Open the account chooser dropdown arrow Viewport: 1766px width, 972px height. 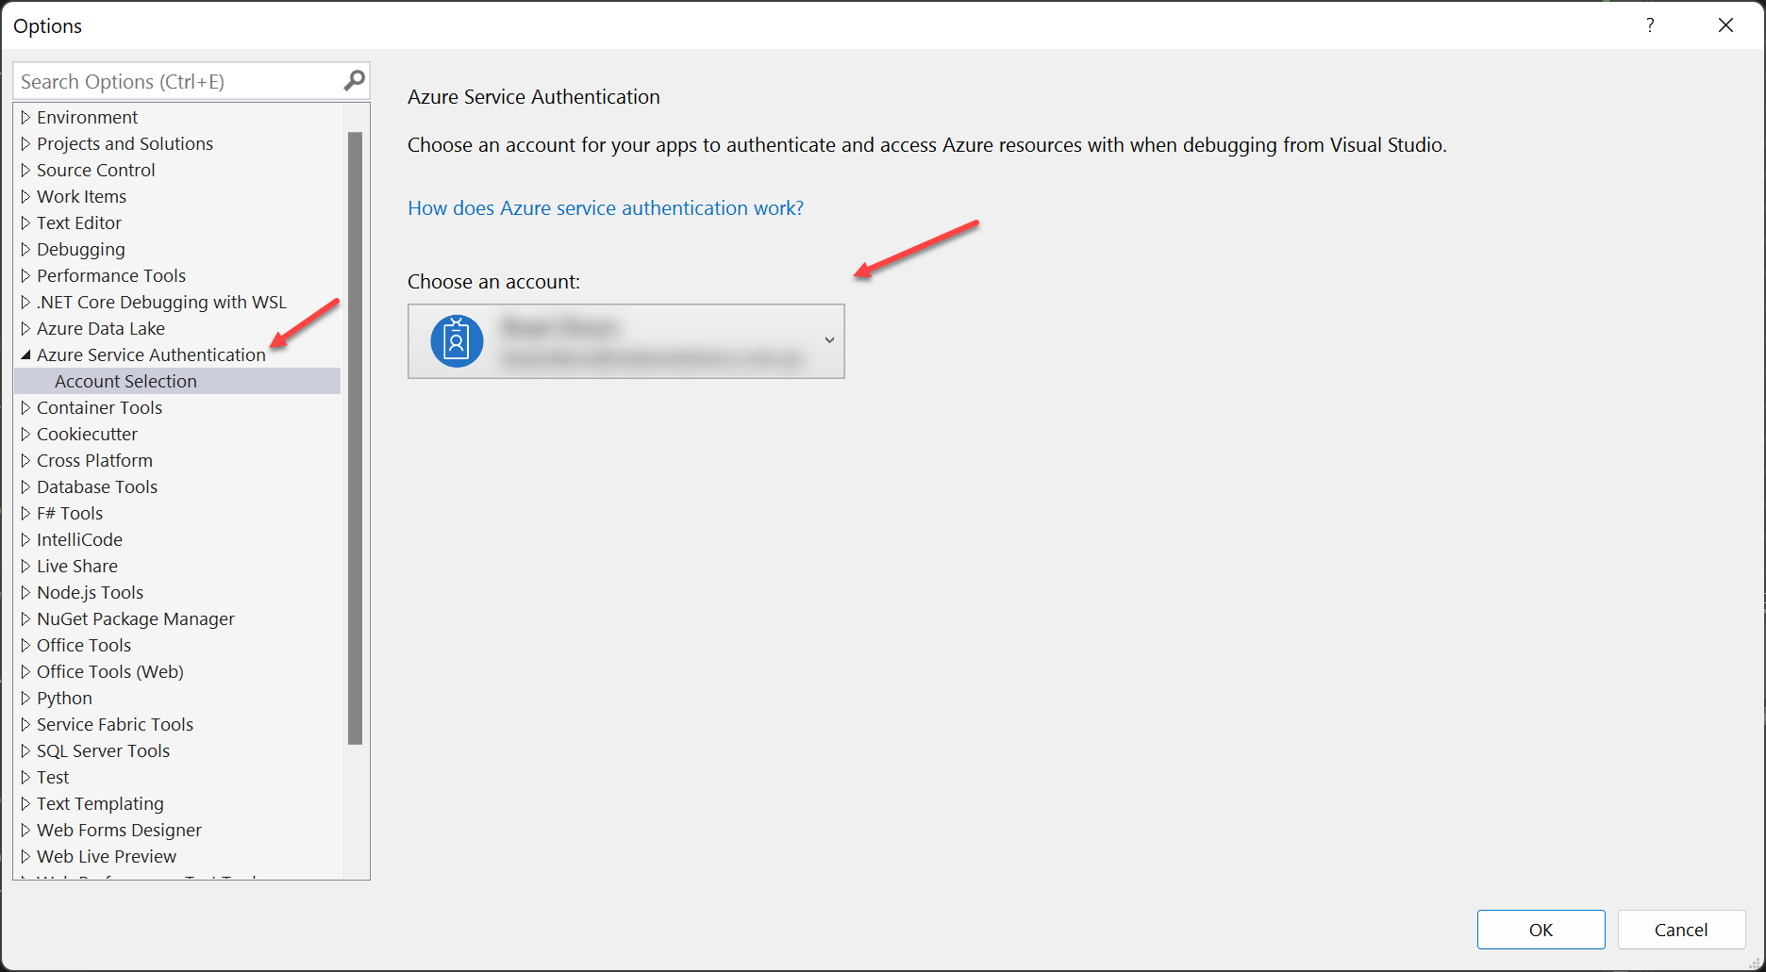tap(829, 340)
